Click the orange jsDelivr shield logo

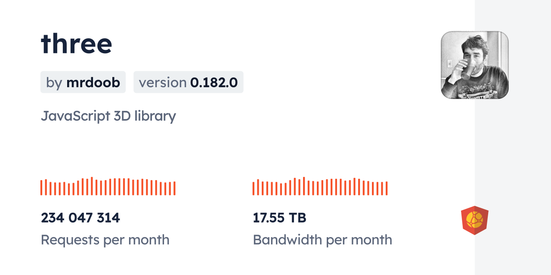pos(474,220)
